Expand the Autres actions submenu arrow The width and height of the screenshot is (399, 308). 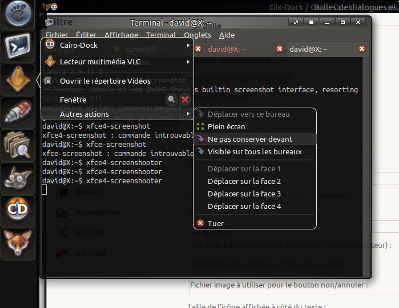click(188, 114)
